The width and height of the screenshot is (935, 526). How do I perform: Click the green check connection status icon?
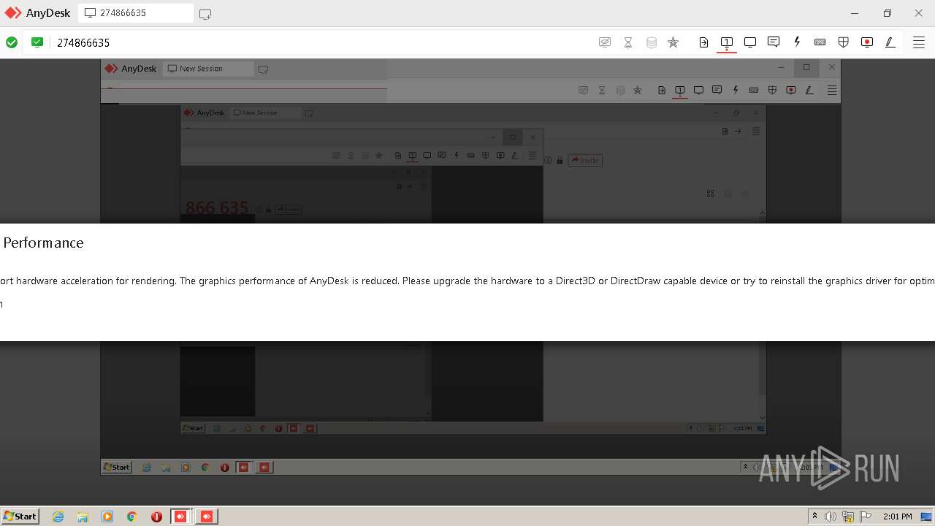coord(12,42)
